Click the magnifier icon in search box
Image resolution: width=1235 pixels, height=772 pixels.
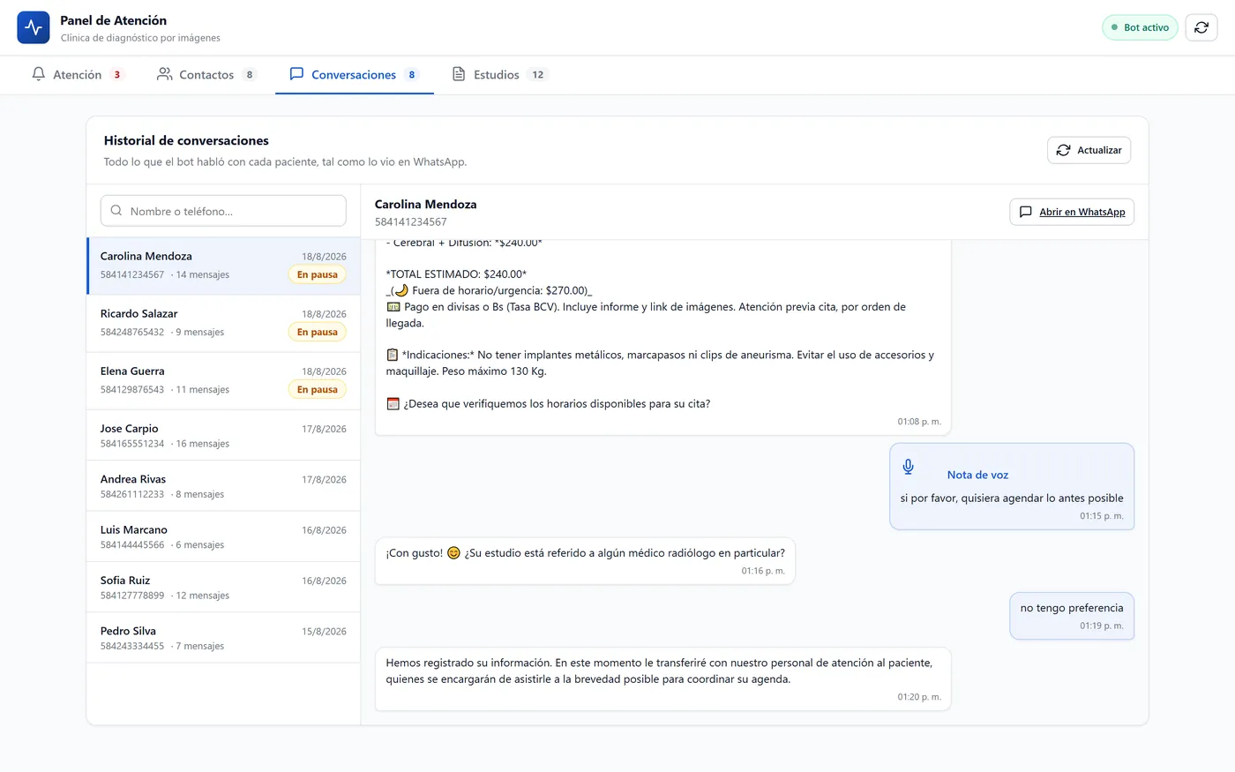click(x=116, y=211)
